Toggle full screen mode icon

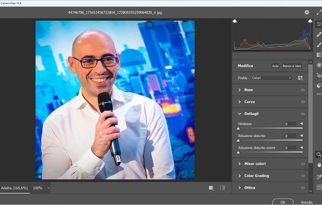(319, 13)
